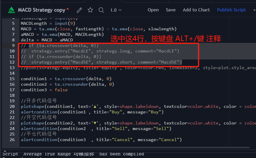Click line number 26 in gutter
Image resolution: width=256 pixels, height=158 pixels.
[12, 140]
